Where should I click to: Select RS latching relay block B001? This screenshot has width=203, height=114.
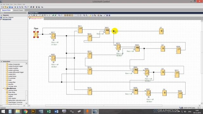pos(107,31)
